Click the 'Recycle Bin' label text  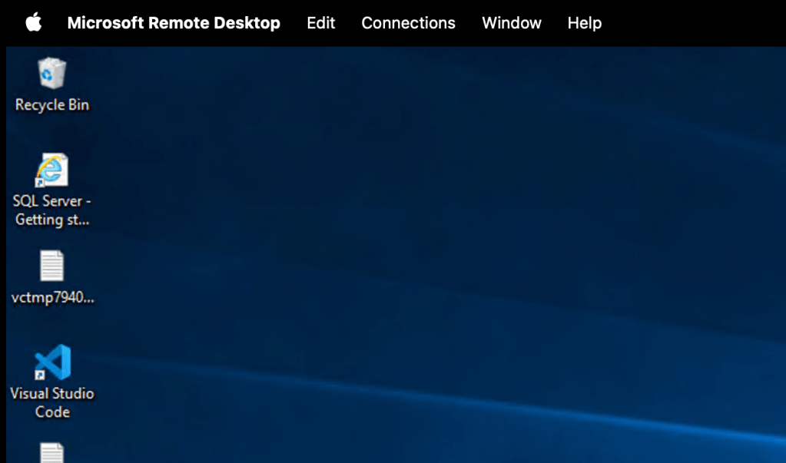52,104
